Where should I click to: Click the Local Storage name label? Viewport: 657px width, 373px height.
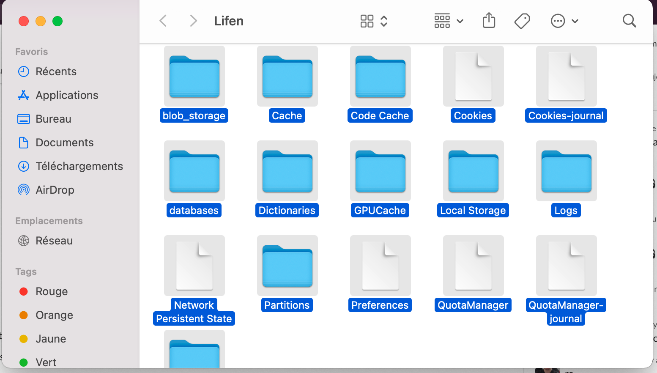tap(473, 210)
